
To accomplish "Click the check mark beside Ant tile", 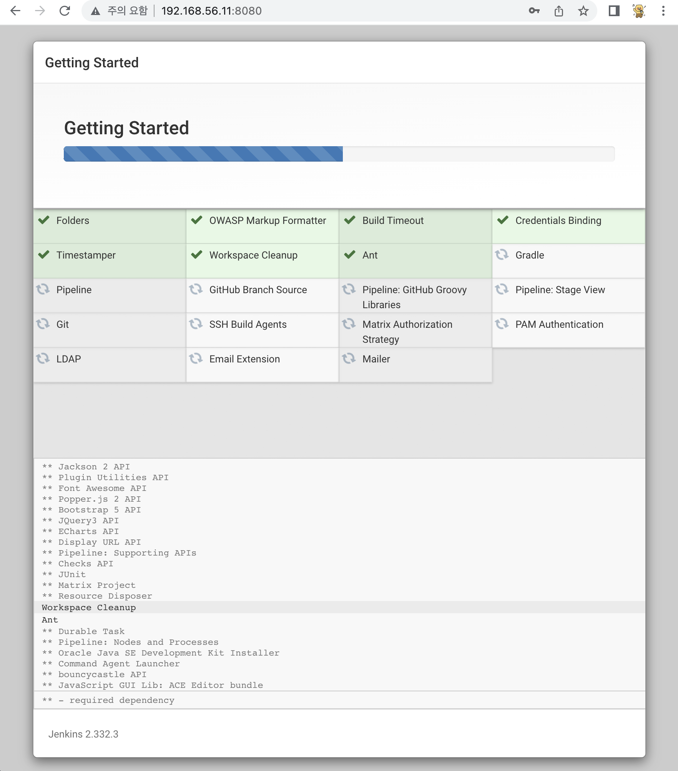I will coord(350,255).
